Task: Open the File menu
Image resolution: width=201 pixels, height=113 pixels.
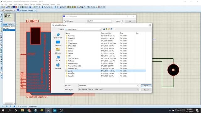Action: pyautogui.click(x=2, y=4)
